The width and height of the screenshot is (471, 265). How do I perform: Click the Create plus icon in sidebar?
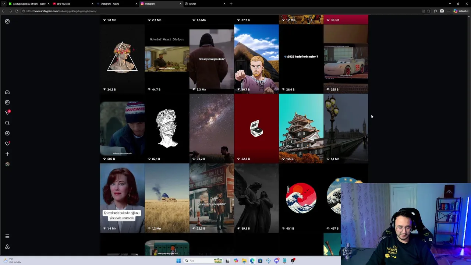coord(7,154)
